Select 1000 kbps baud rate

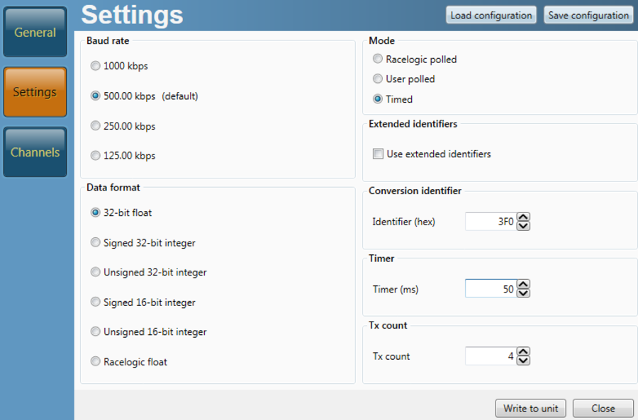(96, 66)
